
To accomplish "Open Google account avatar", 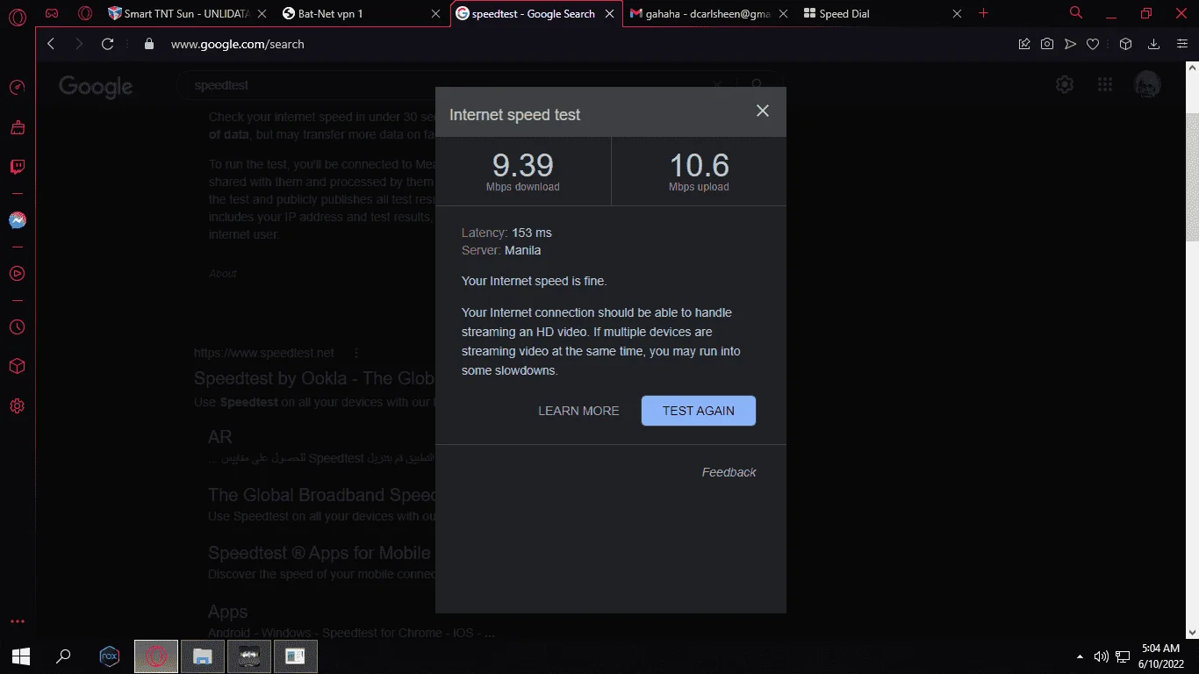I will (x=1147, y=85).
